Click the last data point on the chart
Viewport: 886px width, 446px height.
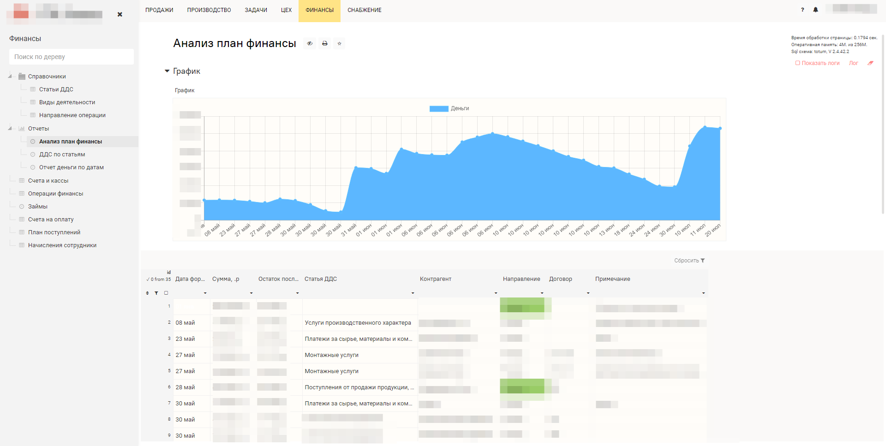click(x=720, y=128)
